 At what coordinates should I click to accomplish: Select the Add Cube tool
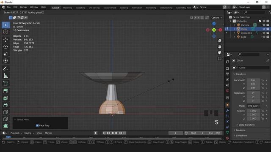click(6, 84)
